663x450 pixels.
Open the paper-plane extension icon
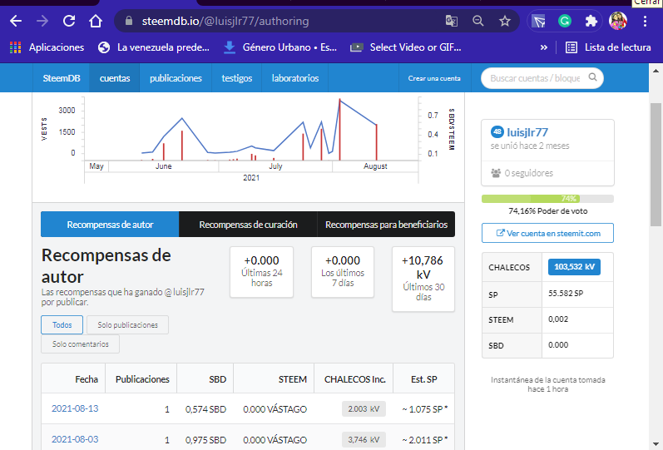(538, 21)
